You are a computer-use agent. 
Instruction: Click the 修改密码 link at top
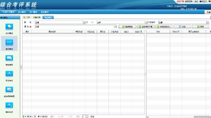(x=189, y=1)
